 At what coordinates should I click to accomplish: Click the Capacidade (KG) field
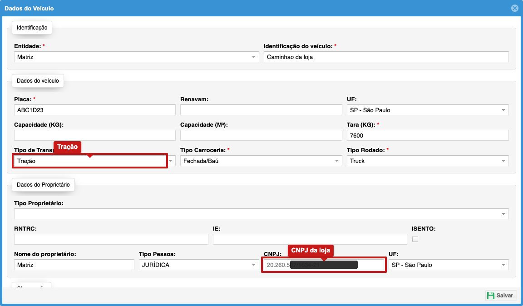tap(95, 135)
